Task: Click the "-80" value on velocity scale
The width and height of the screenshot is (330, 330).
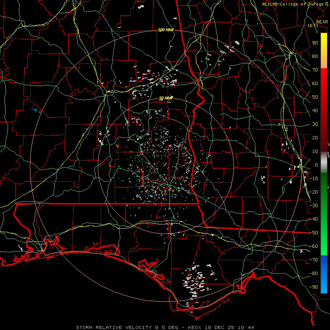Action: click(313, 274)
